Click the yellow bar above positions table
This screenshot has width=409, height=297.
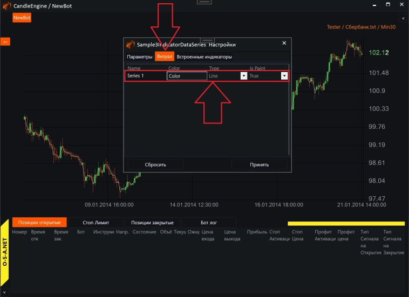coord(345,223)
